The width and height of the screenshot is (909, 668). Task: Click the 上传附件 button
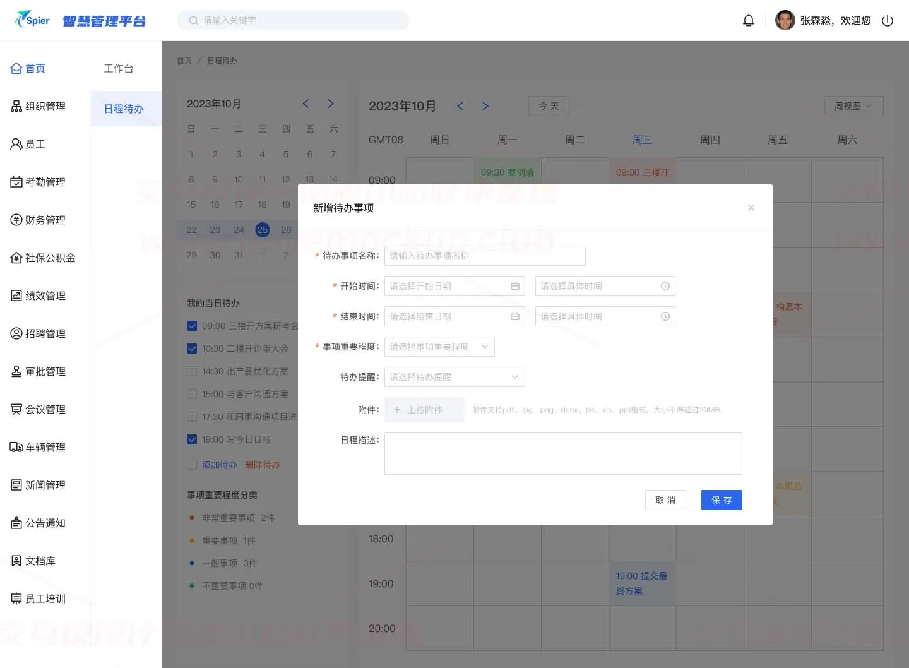[x=424, y=410]
